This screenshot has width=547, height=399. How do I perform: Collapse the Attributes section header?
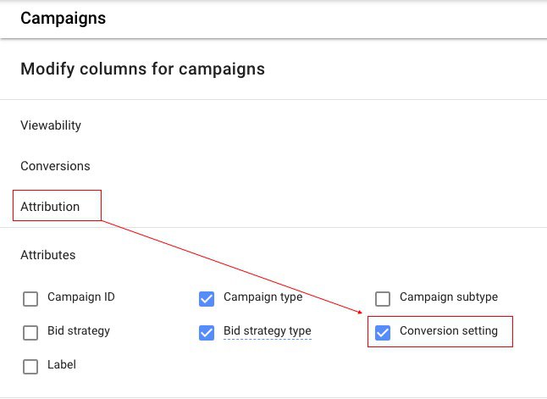(x=47, y=255)
